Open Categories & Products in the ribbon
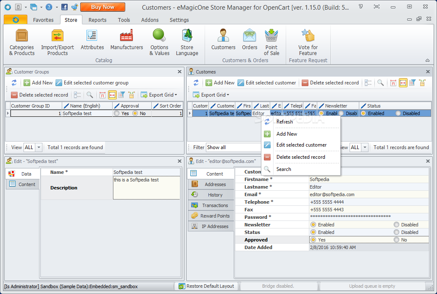This screenshot has width=437, height=294. coord(22,42)
